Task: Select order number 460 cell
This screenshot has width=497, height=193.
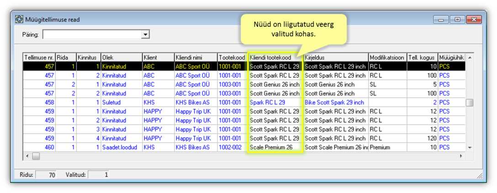Action: tap(39, 147)
